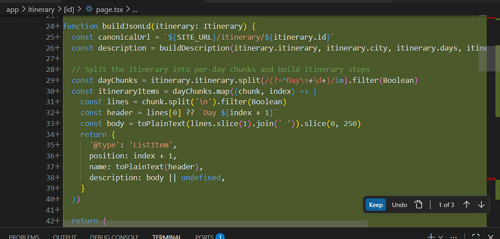Click the React icon beside page.tsx

89,9
